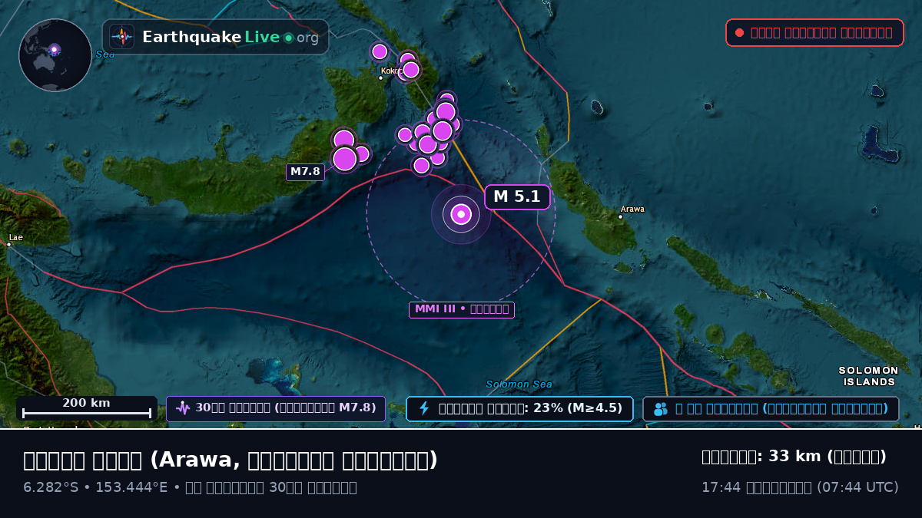Click the red dot in the live badge
Image resolution: width=922 pixels, height=518 pixels.
(739, 32)
